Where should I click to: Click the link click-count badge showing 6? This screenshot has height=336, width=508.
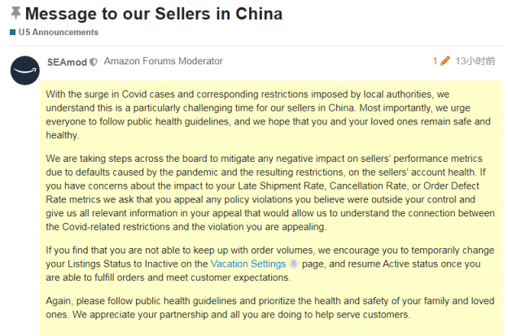294,264
